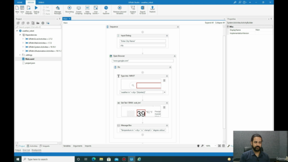Open the Arguments panel

point(78,146)
